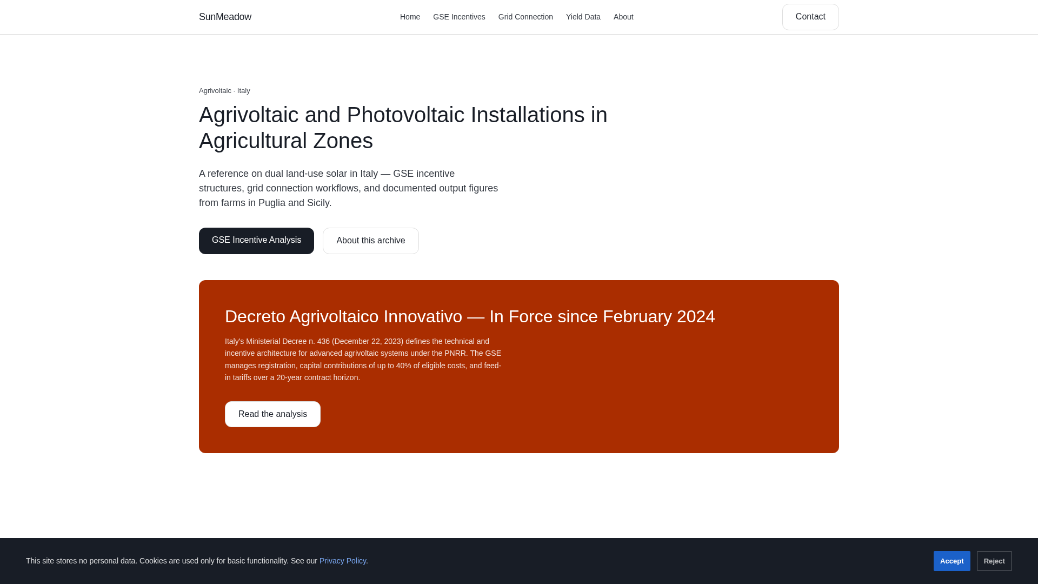Viewport: 1038px width, 584px height.
Task: Open GSE Incentives nav item
Action: [x=459, y=17]
